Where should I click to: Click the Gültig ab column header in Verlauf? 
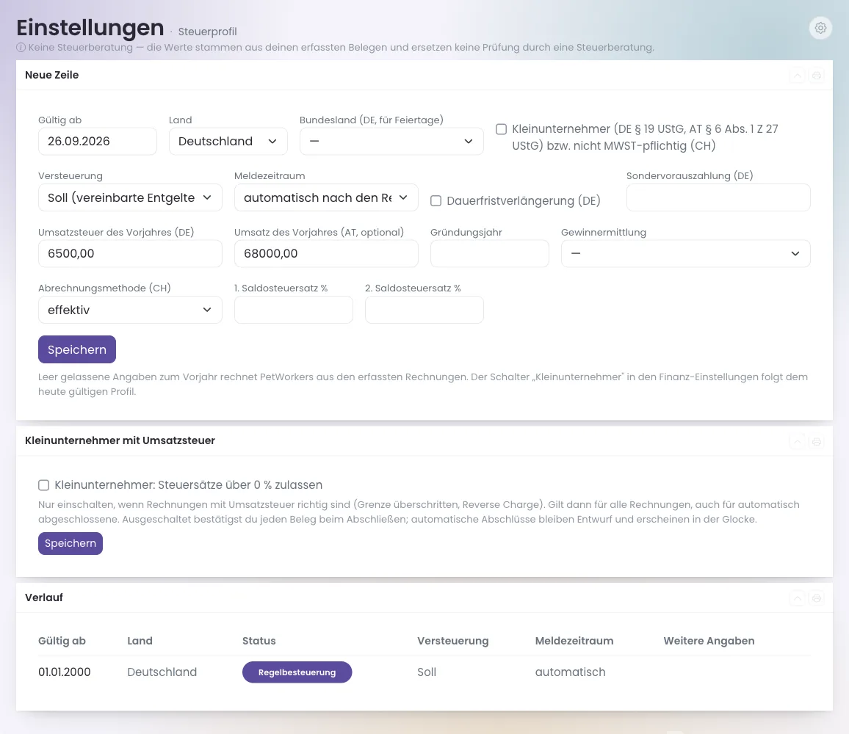(62, 641)
